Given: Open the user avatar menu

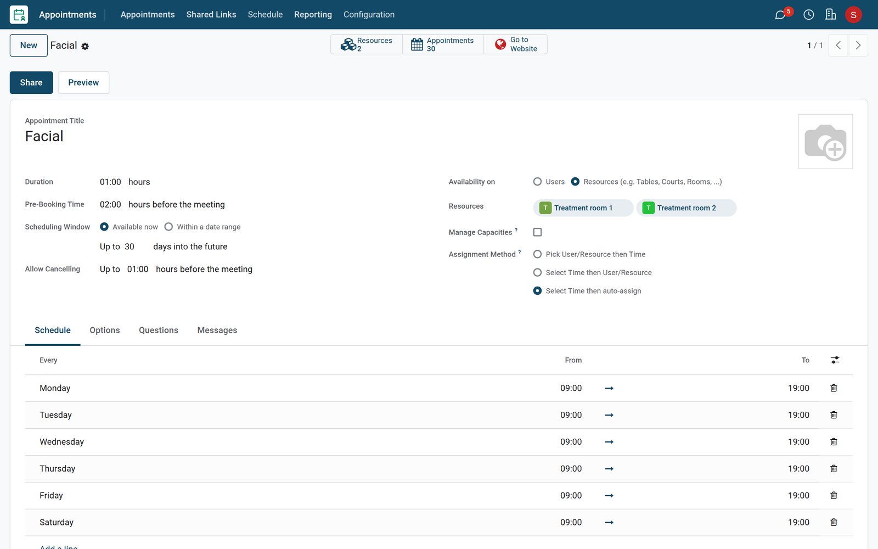Looking at the screenshot, I should 853,15.
